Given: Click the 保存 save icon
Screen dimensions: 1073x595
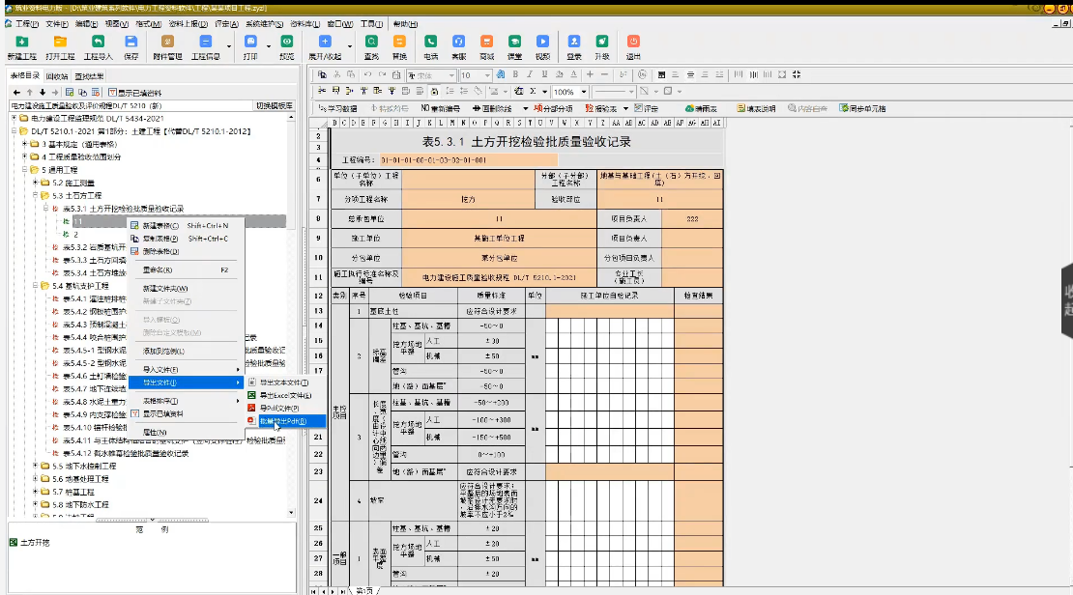Looking at the screenshot, I should point(131,47).
